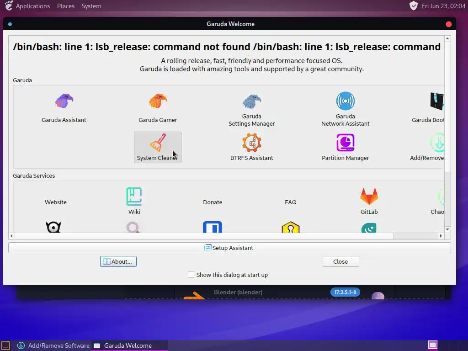The height and width of the screenshot is (351, 468).
Task: Open the Donate link
Action: (213, 202)
